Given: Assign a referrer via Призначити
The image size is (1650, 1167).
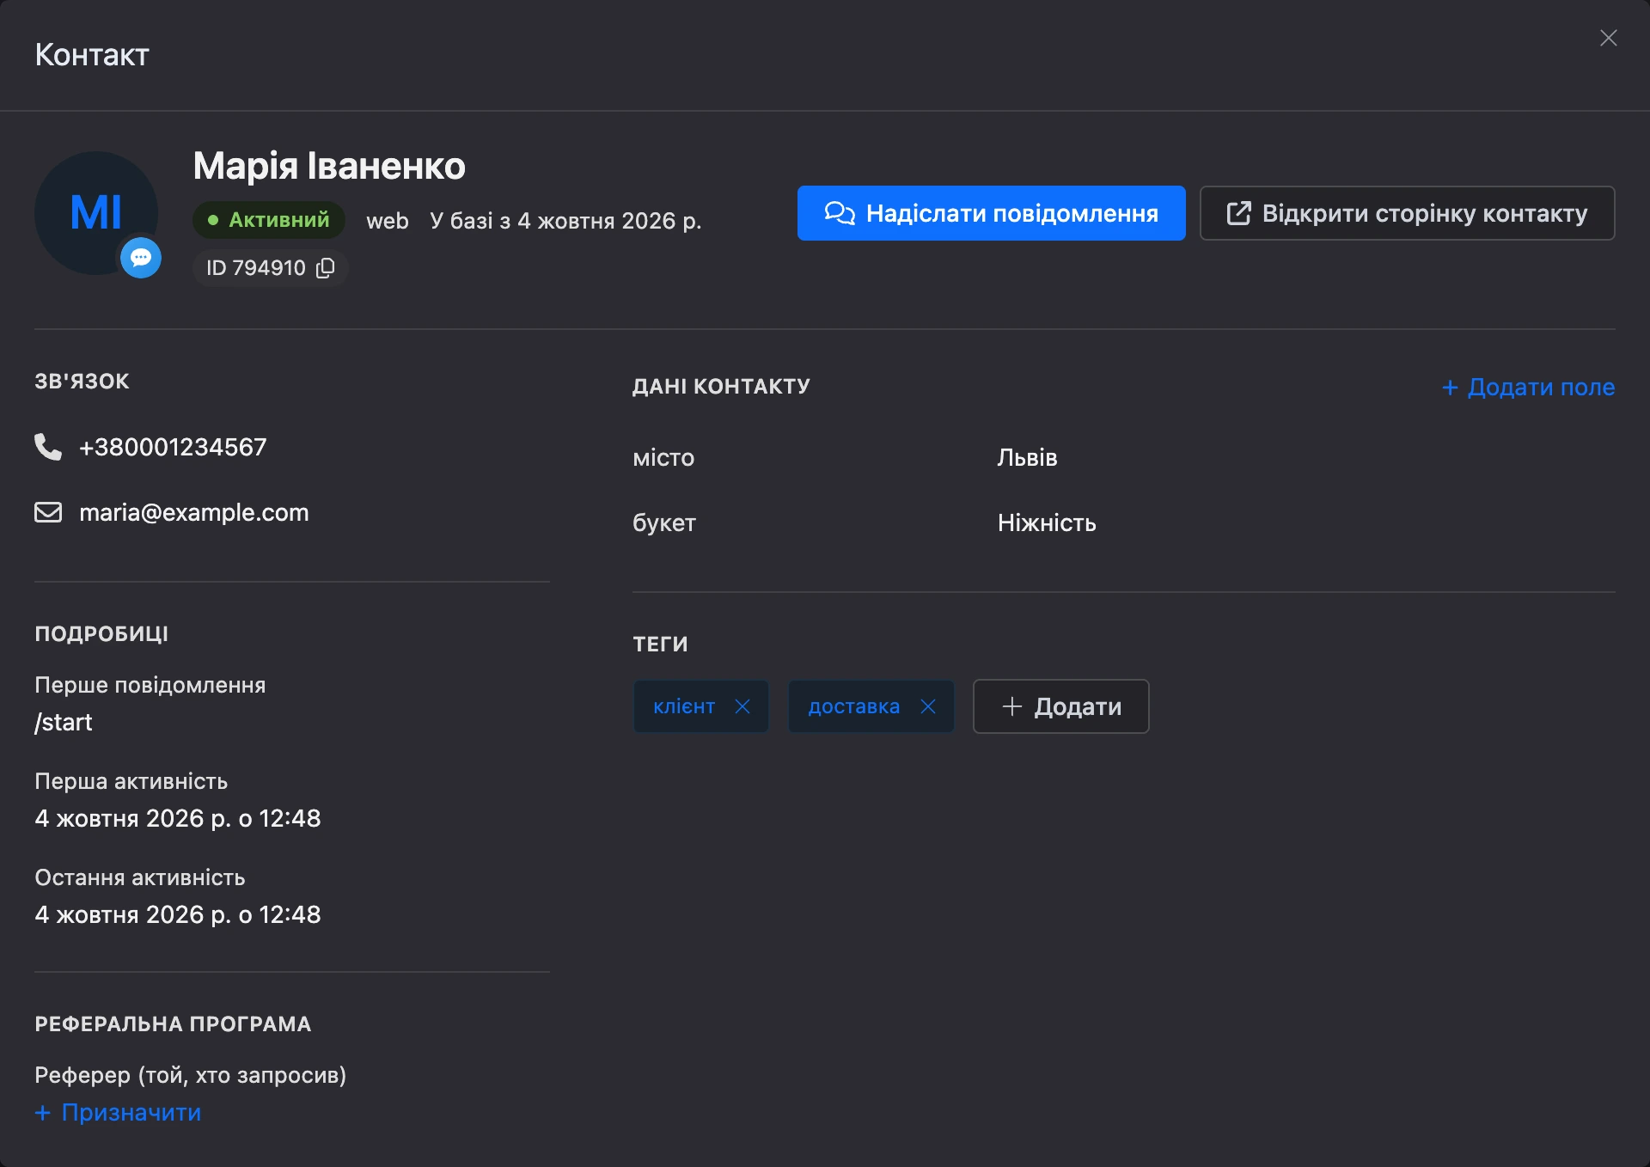Looking at the screenshot, I should pos(119,1112).
